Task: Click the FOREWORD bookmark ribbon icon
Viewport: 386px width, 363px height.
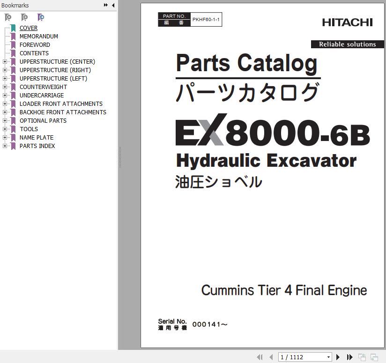Action: 13,45
